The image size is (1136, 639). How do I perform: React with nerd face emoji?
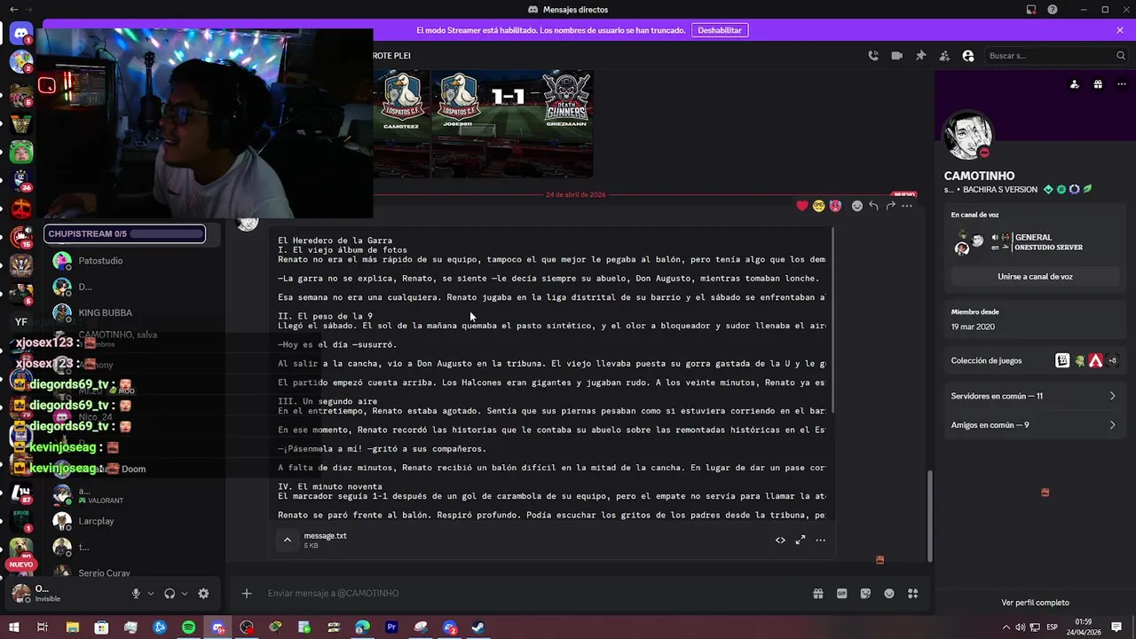click(818, 206)
